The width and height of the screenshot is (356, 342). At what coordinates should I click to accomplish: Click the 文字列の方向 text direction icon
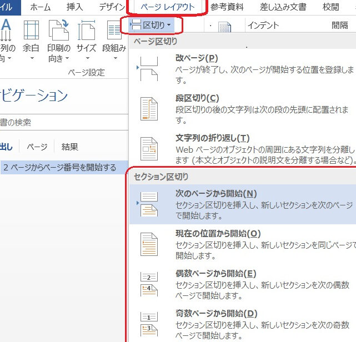(6, 30)
